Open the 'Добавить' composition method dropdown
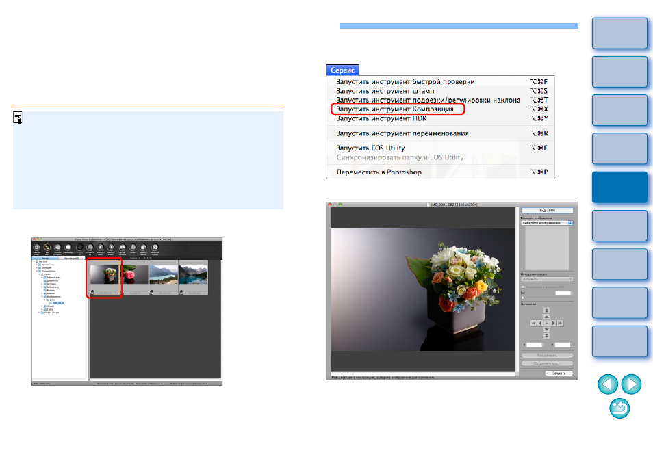 (x=547, y=279)
